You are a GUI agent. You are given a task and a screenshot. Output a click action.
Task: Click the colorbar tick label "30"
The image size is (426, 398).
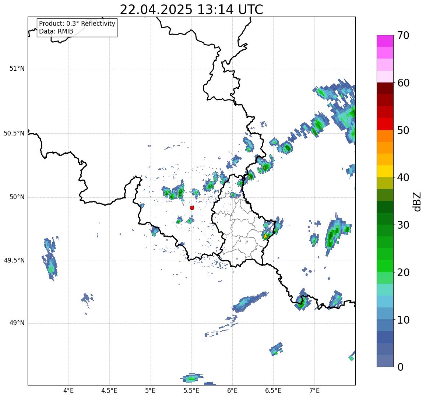click(403, 225)
